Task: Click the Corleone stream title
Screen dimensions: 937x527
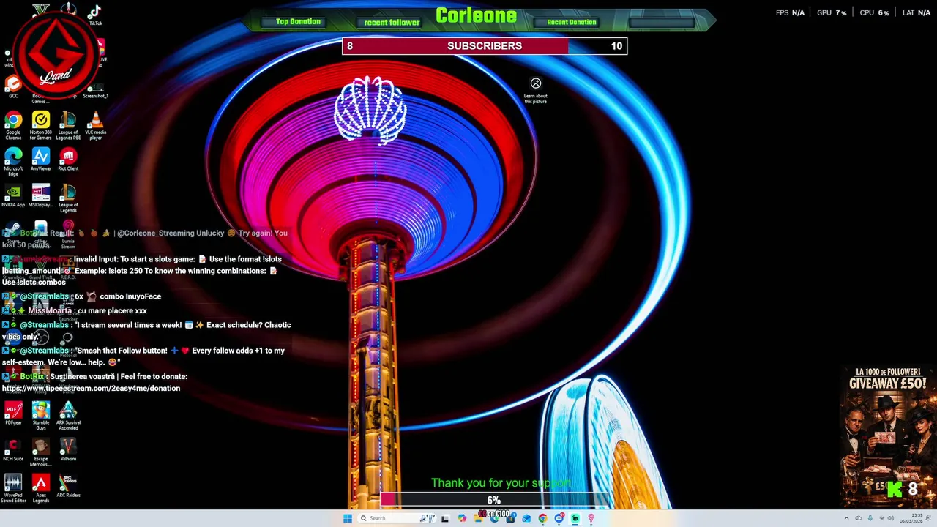Action: (x=476, y=15)
